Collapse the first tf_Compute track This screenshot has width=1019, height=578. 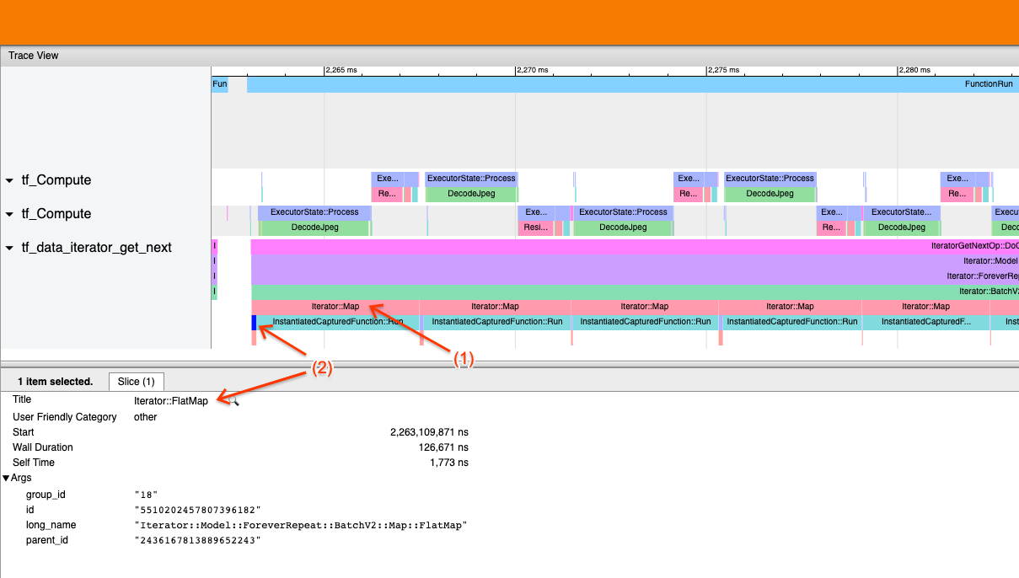pos(9,179)
